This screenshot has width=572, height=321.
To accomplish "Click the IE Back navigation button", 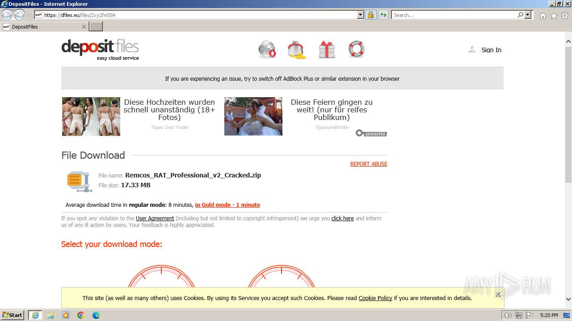I will pos(7,15).
